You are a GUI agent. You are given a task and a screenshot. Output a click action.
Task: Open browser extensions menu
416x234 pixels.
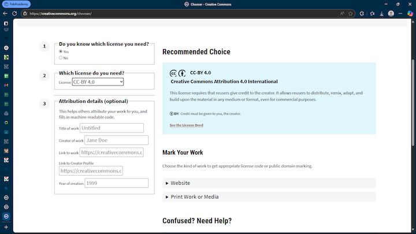click(362, 13)
